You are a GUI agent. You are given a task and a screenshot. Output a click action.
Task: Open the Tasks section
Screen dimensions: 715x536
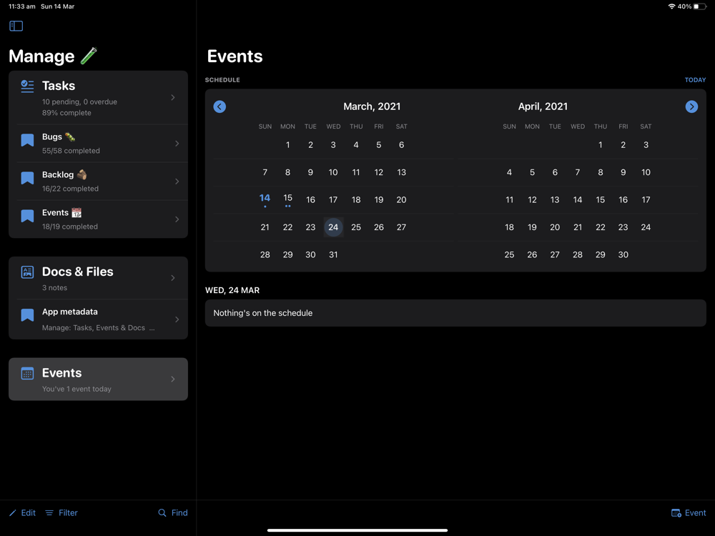coord(98,97)
